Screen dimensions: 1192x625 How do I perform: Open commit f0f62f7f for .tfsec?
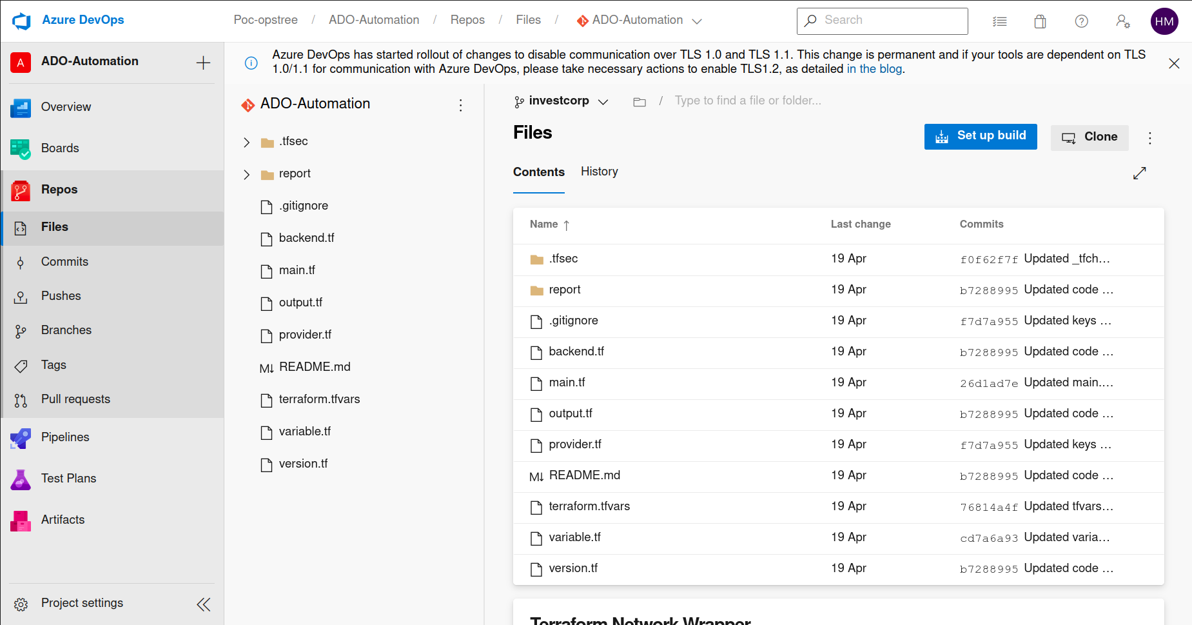[x=989, y=259]
